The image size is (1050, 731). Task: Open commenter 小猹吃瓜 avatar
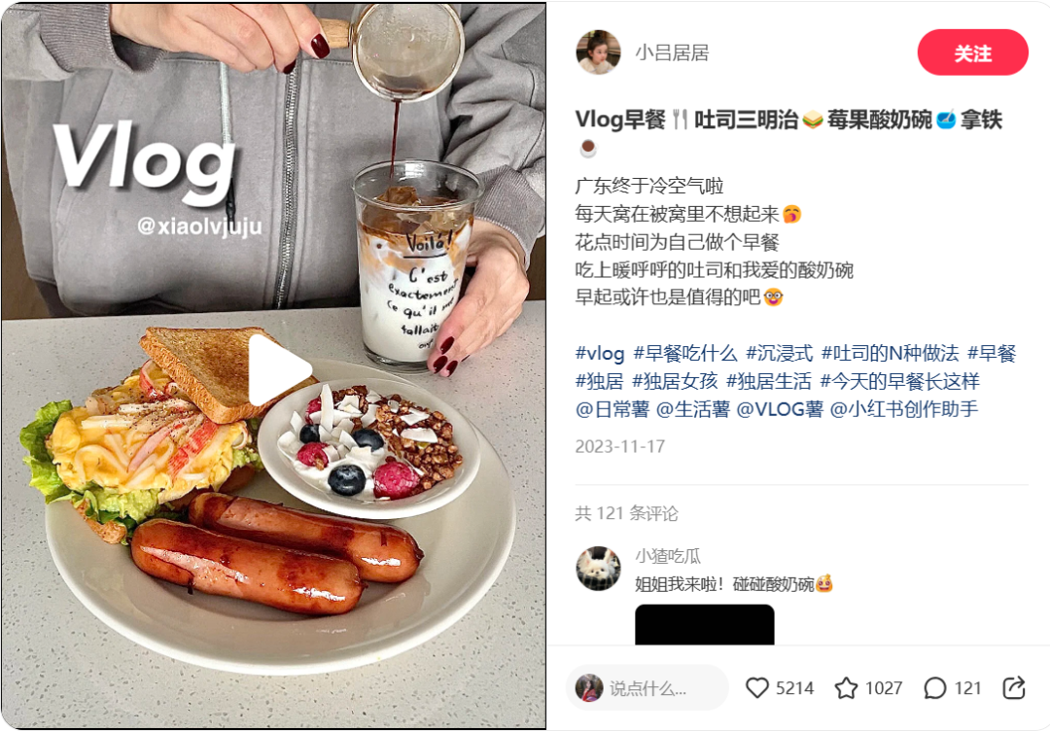tap(598, 569)
